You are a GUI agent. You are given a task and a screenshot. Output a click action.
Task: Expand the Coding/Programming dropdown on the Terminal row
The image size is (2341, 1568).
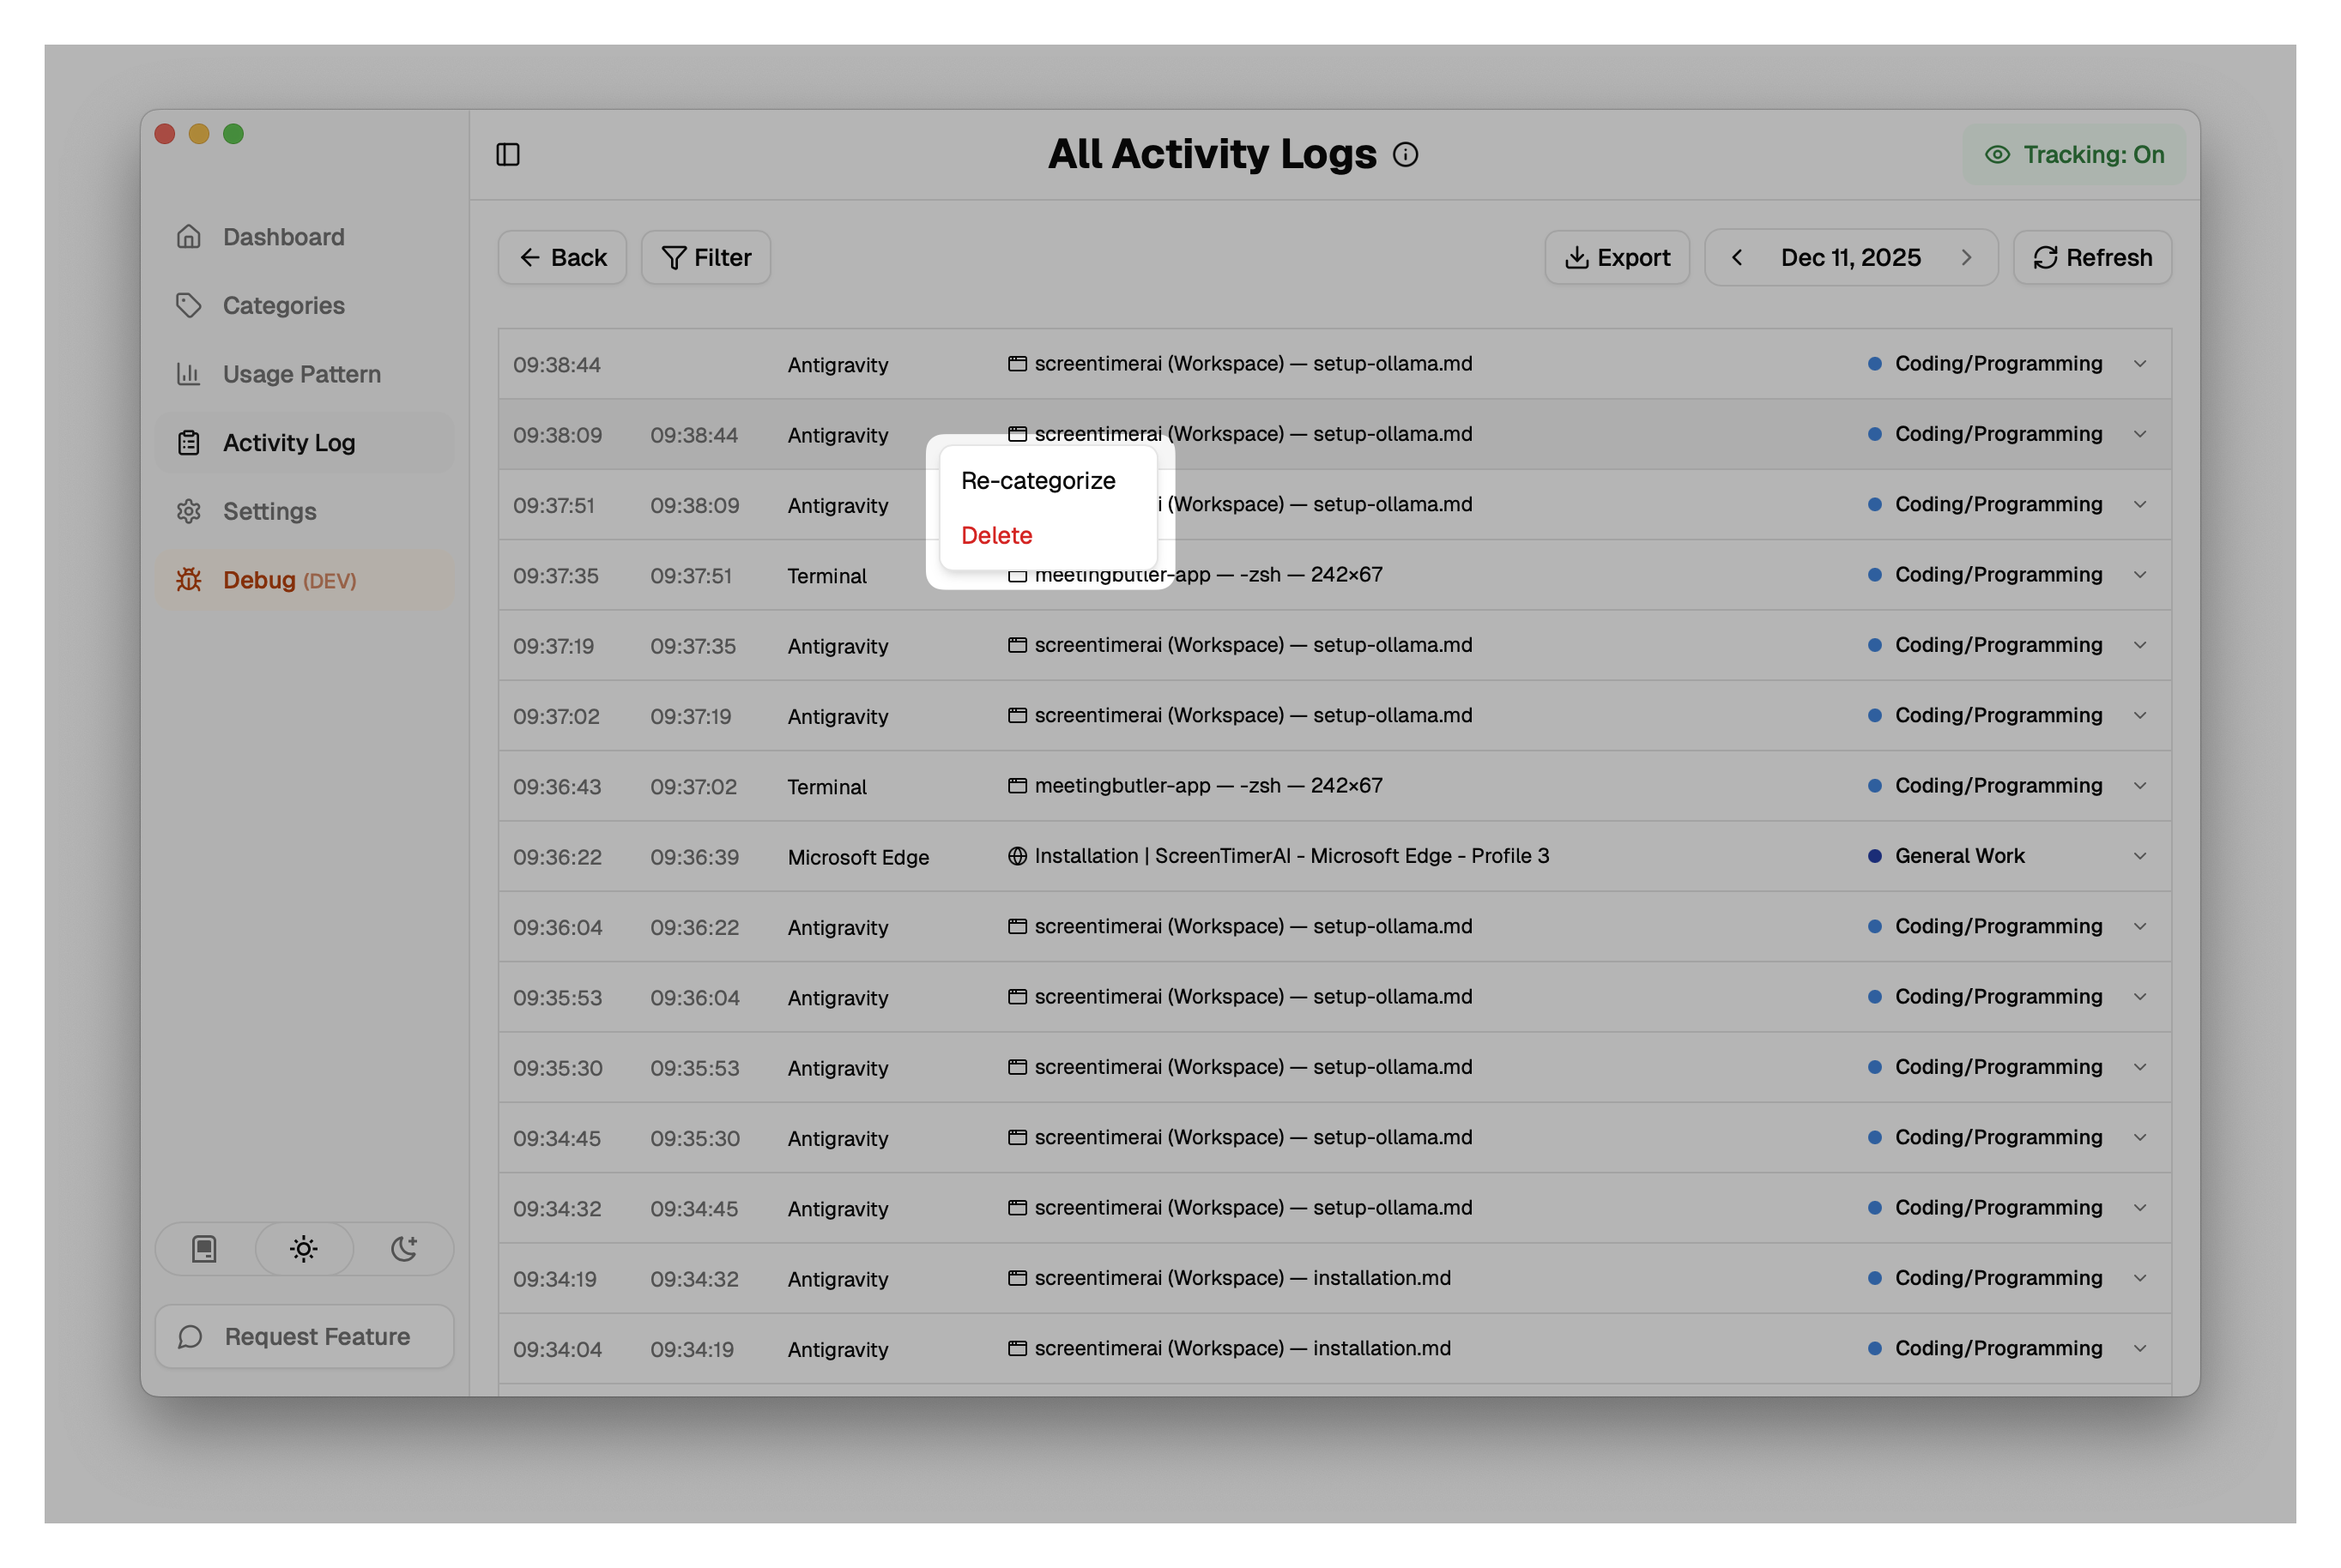2140,575
